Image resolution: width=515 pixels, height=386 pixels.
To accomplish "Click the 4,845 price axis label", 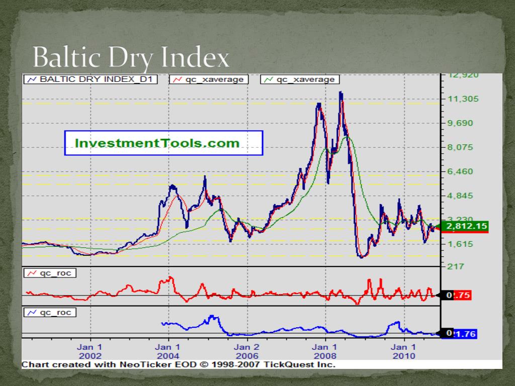I will point(460,196).
